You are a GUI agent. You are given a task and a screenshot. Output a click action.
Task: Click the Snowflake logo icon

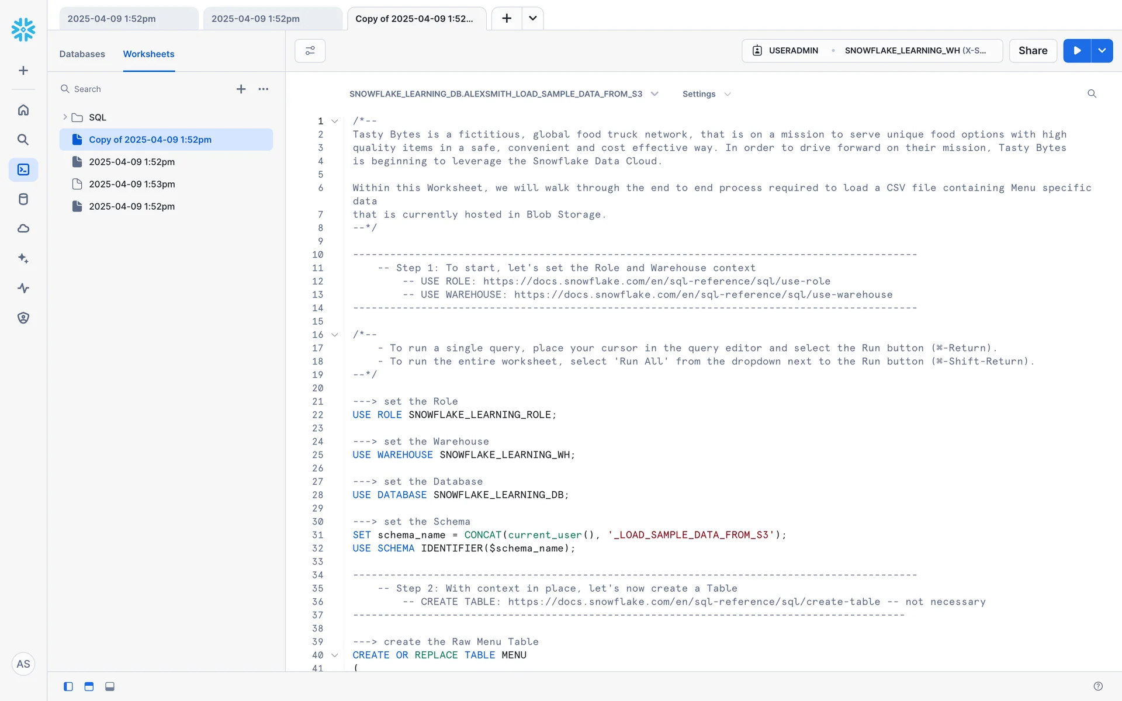pyautogui.click(x=23, y=29)
